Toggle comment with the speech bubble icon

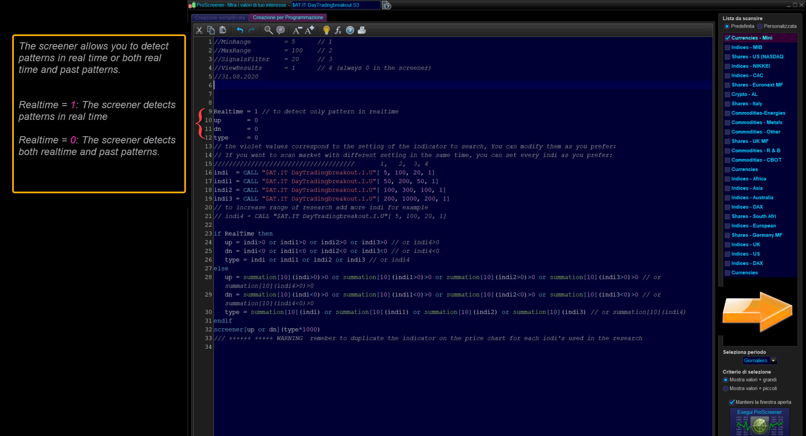[281, 30]
